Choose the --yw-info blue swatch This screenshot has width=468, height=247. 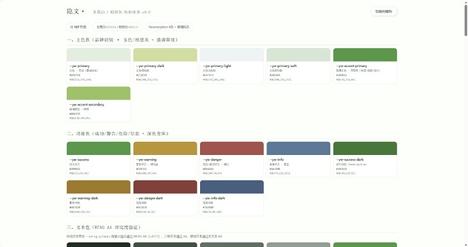298,160
